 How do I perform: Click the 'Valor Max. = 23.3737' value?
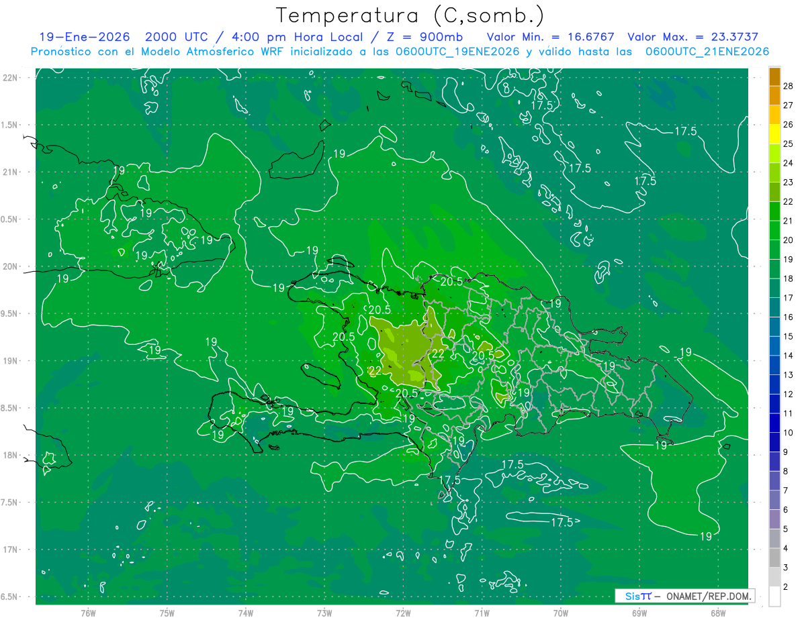692,37
